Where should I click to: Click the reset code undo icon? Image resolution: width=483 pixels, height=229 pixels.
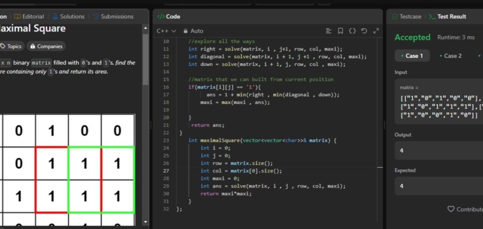point(364,31)
